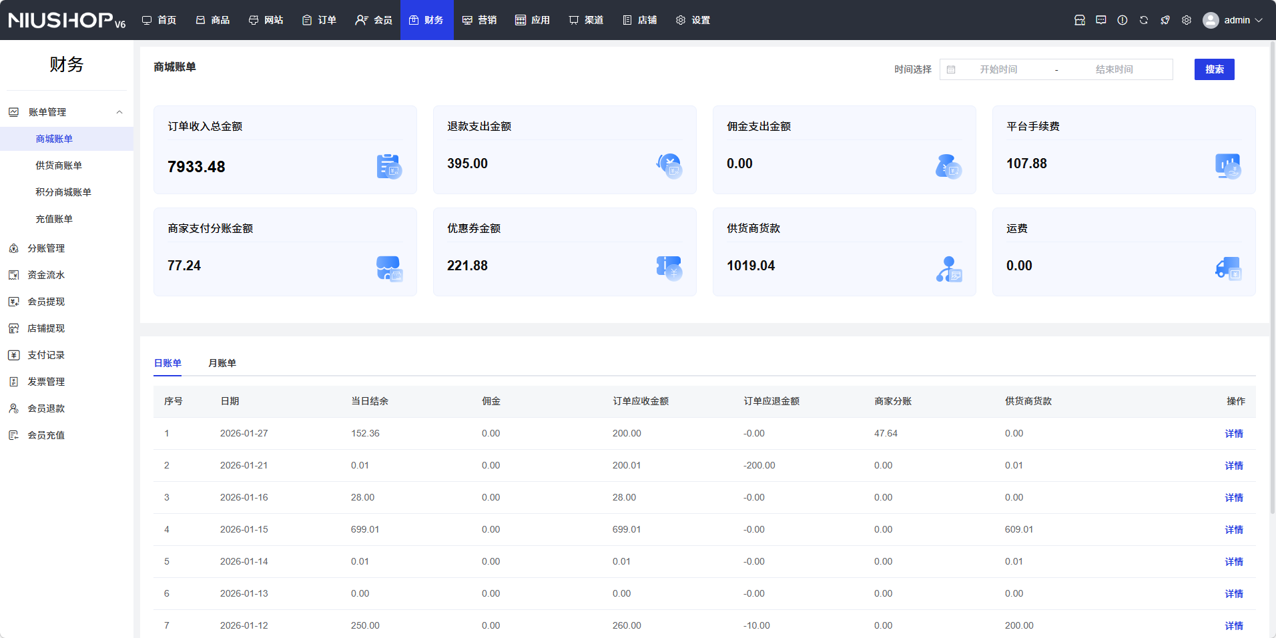Click the admin user avatar
Screen dimensions: 1276x638
tap(1211, 20)
